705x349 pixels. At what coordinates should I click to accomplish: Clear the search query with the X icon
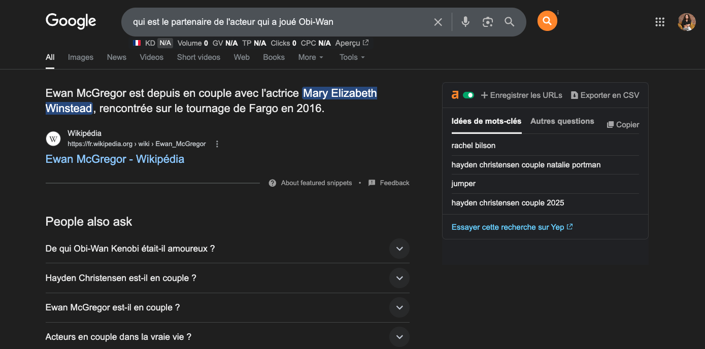tap(438, 22)
